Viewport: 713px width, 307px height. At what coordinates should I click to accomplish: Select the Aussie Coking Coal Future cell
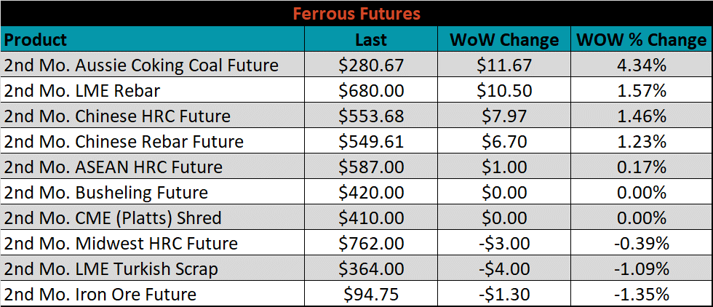click(x=153, y=65)
